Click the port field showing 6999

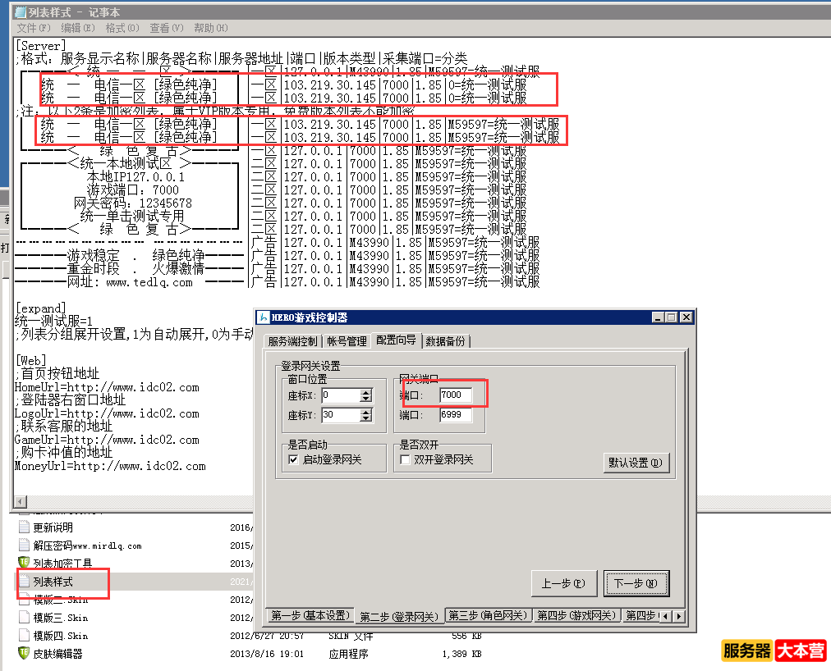455,415
